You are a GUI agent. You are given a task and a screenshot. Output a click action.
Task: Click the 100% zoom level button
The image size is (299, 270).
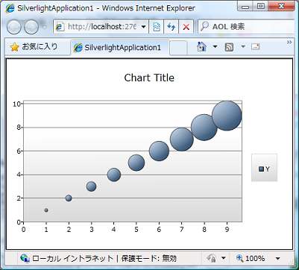tap(251, 259)
